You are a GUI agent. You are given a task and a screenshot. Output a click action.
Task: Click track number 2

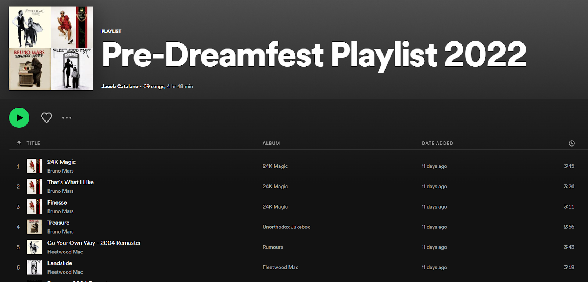tap(18, 187)
